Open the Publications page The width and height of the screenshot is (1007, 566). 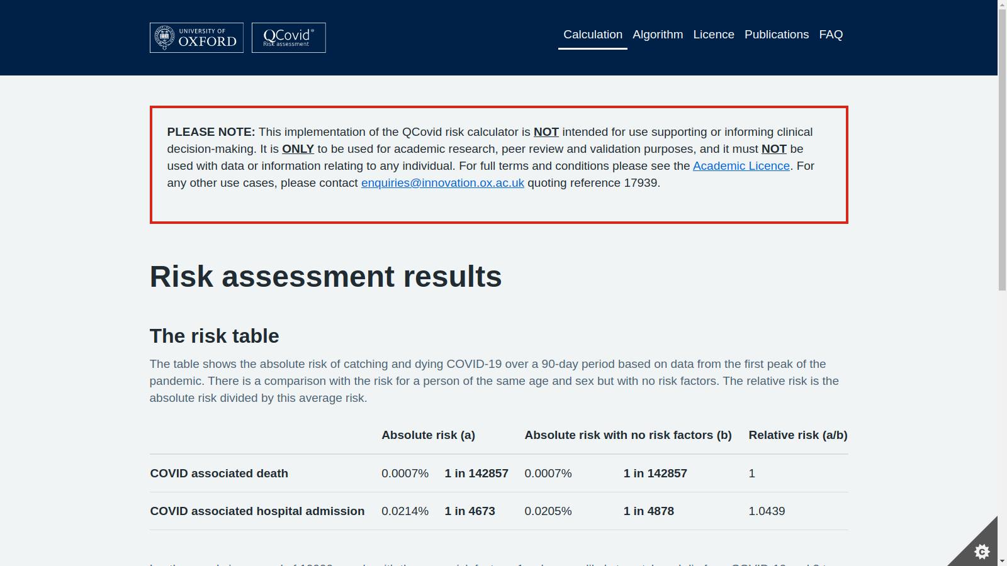(x=777, y=35)
